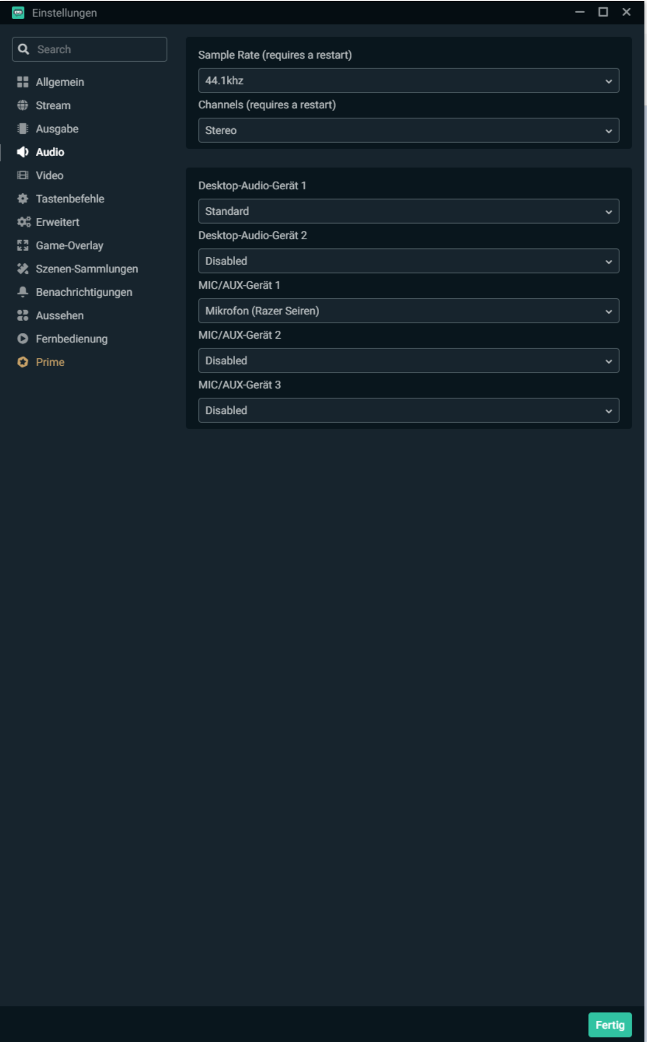This screenshot has height=1042, width=647.
Task: Open the Erweitert settings section
Action: [57, 222]
